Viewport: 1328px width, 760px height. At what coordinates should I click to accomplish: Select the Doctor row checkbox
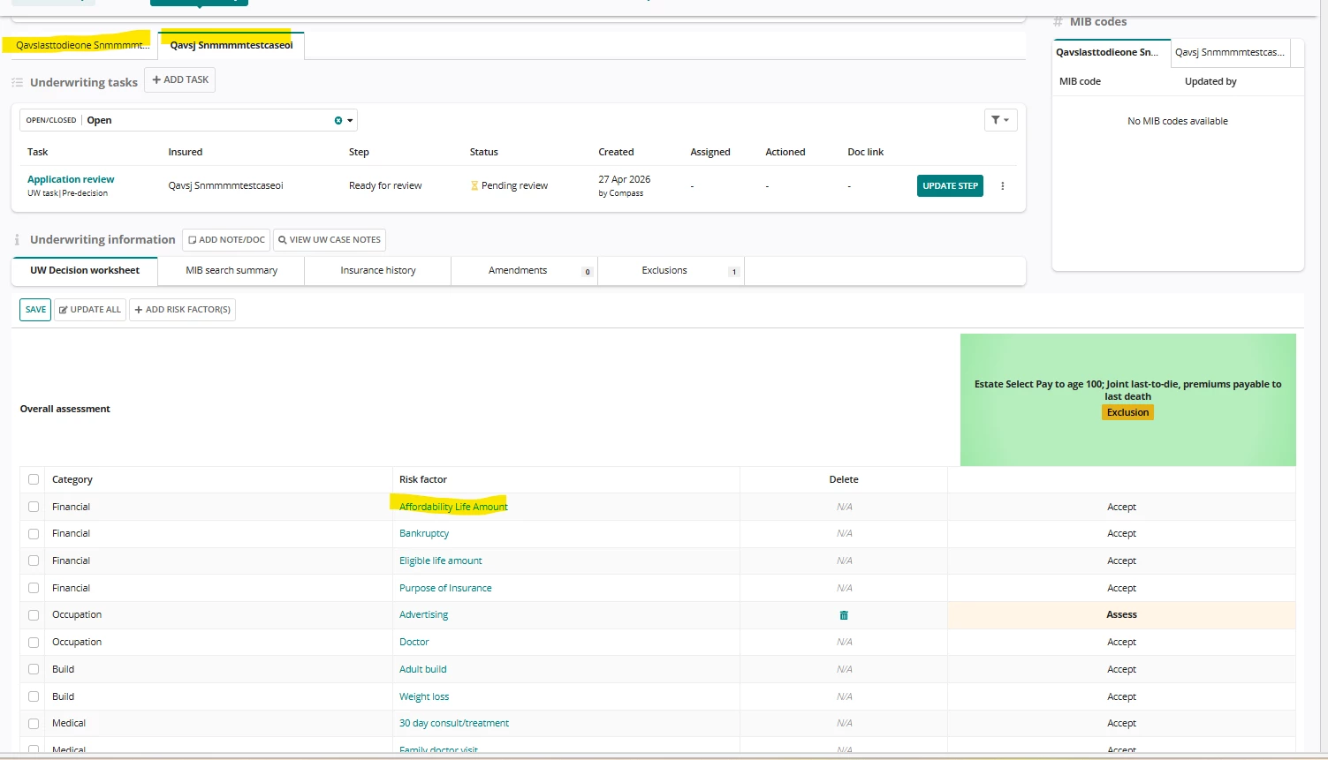pos(34,643)
